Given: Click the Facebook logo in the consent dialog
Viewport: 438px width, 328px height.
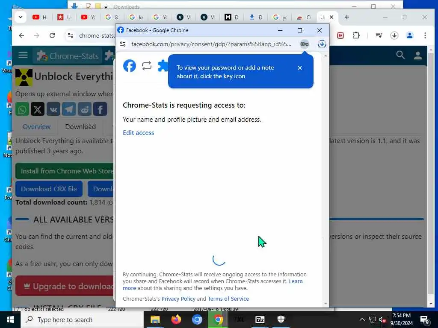Looking at the screenshot, I should pyautogui.click(x=130, y=66).
